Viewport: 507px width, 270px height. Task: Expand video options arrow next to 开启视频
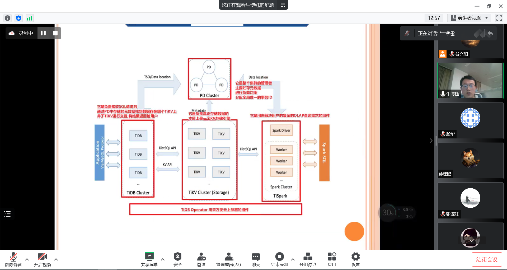[56, 259]
